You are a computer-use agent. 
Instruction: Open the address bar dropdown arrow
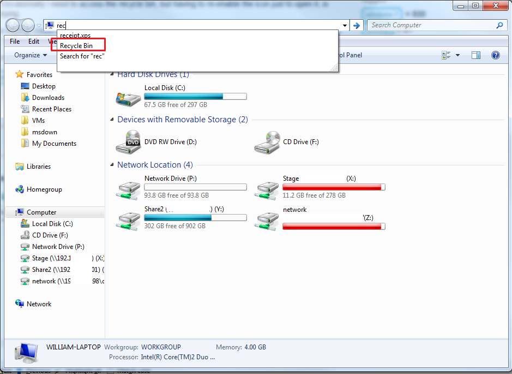[344, 25]
